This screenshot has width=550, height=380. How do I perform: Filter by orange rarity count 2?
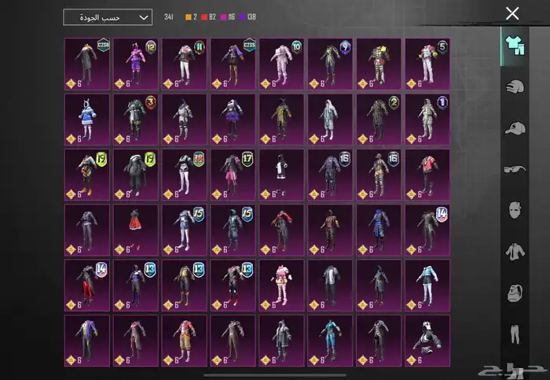coord(189,17)
